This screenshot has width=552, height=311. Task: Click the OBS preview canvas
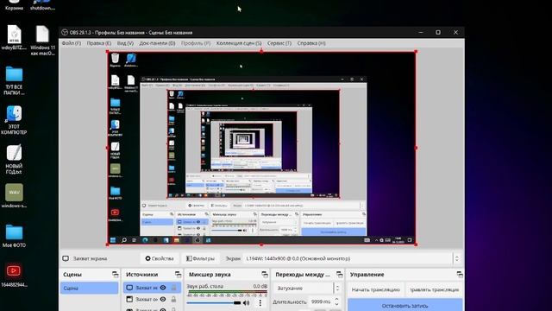click(x=261, y=148)
